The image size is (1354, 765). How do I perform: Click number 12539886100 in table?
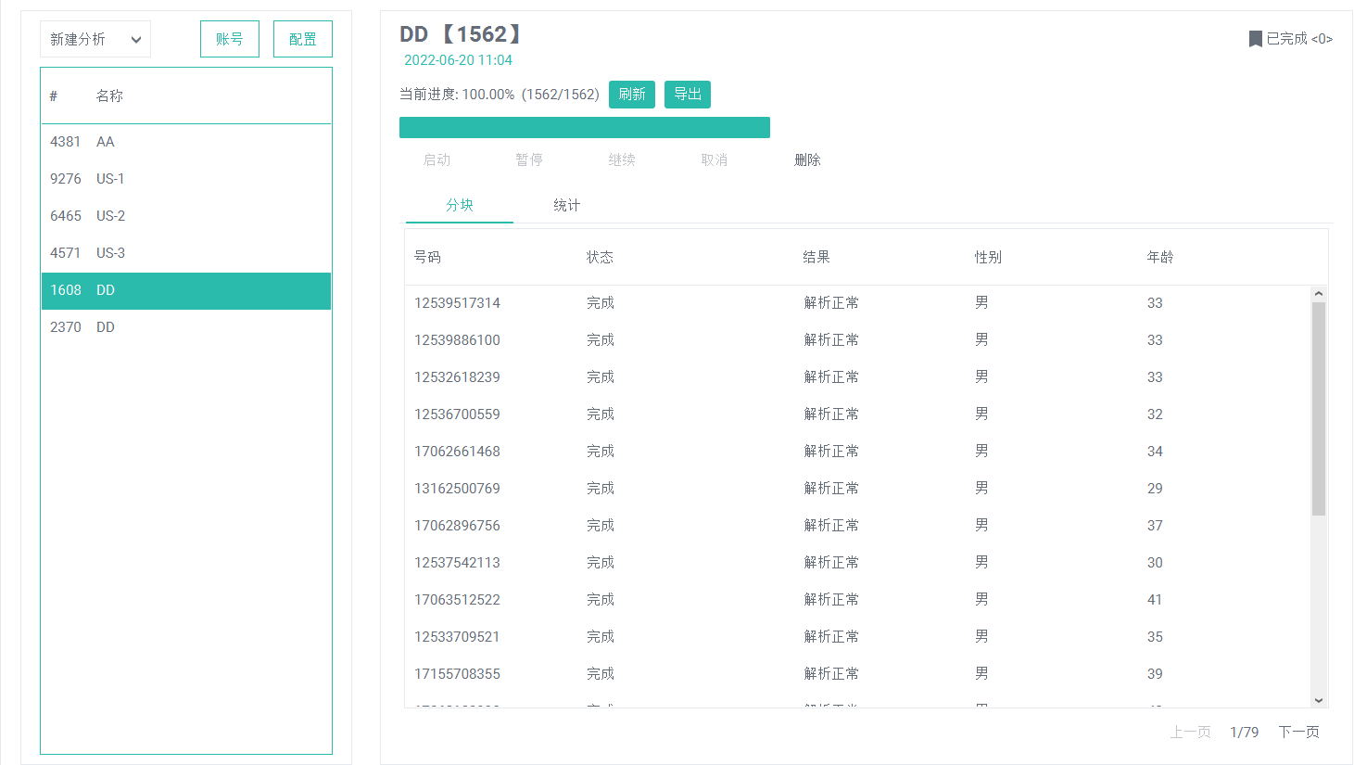pos(457,340)
